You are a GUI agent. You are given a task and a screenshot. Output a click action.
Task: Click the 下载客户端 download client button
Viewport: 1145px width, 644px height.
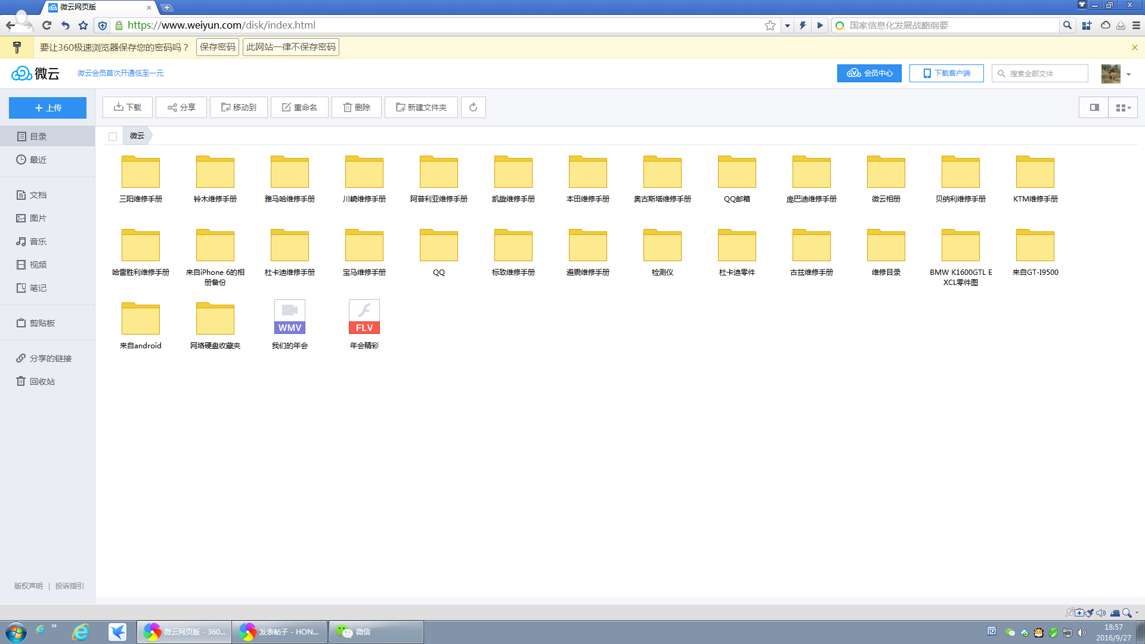pos(946,73)
